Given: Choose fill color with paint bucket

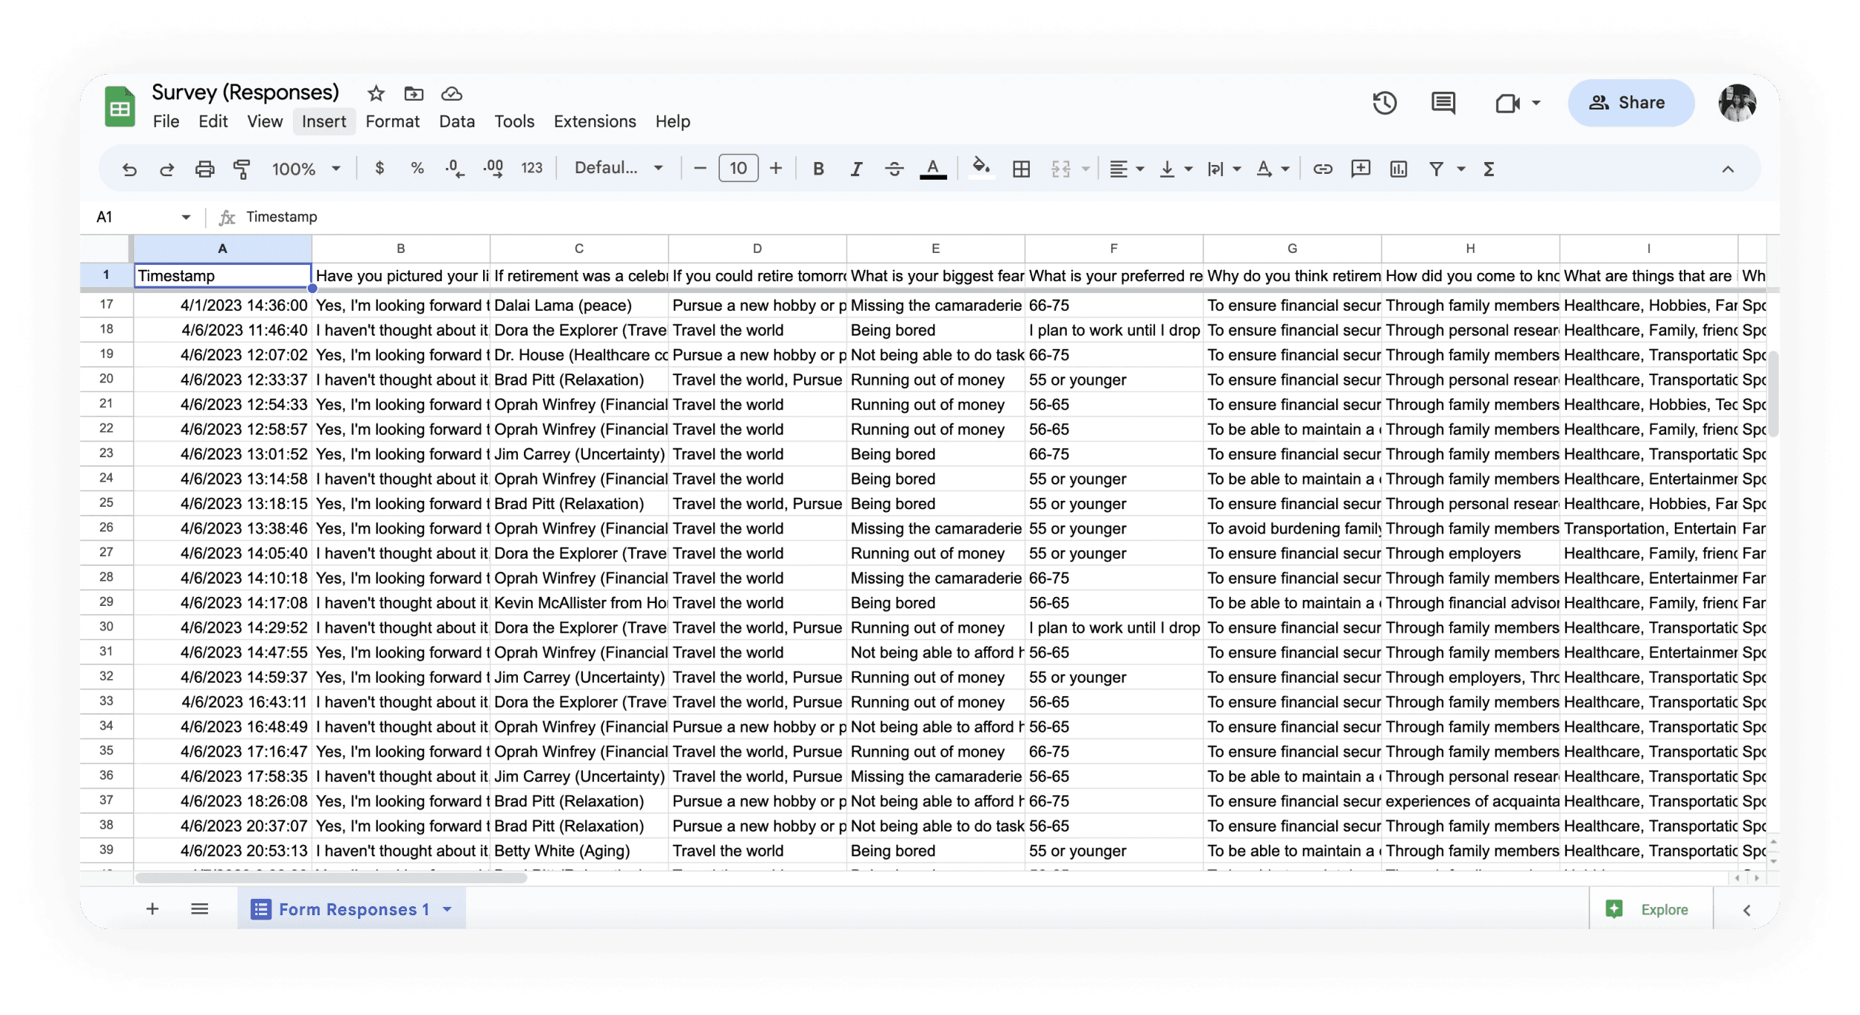Looking at the screenshot, I should tap(981, 169).
